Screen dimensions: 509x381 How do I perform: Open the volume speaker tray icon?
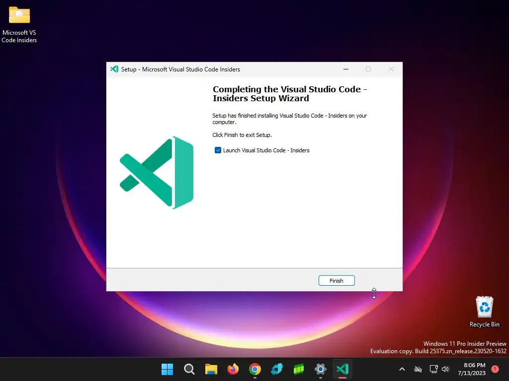coord(445,369)
